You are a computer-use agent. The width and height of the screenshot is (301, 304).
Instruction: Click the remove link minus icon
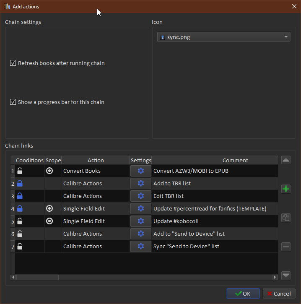286,247
